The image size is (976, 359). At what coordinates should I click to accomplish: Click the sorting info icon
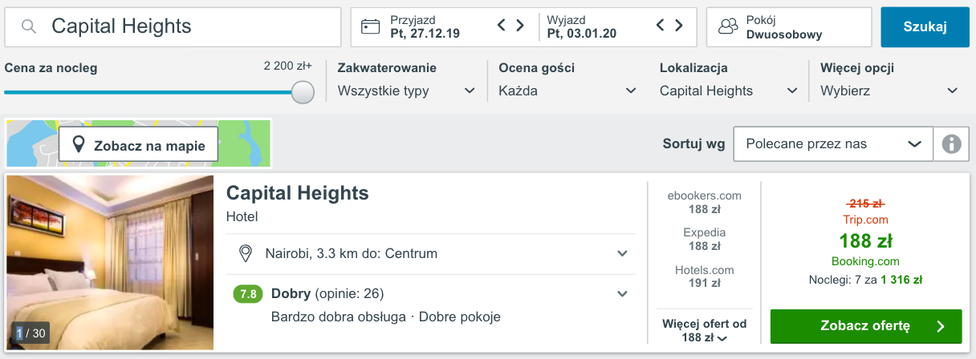(x=951, y=144)
